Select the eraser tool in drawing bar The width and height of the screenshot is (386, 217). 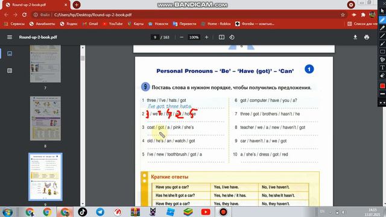tap(382, 75)
